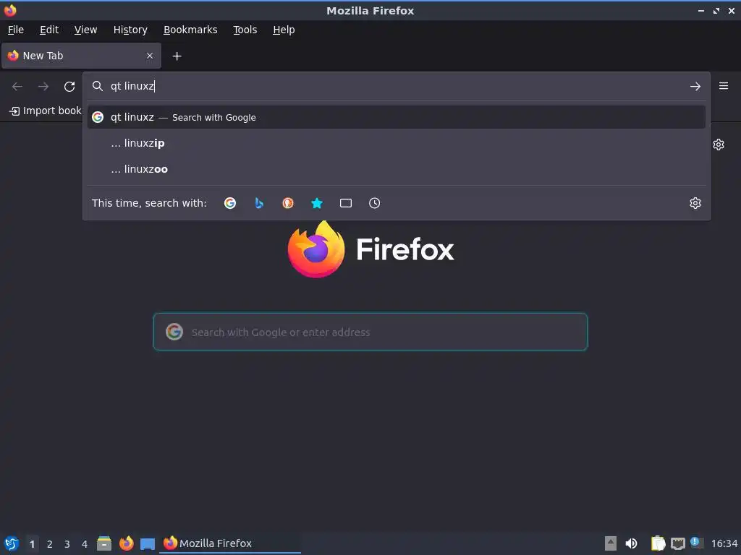The width and height of the screenshot is (741, 555).
Task: Open the clipboard manager tray icon
Action: (x=658, y=543)
